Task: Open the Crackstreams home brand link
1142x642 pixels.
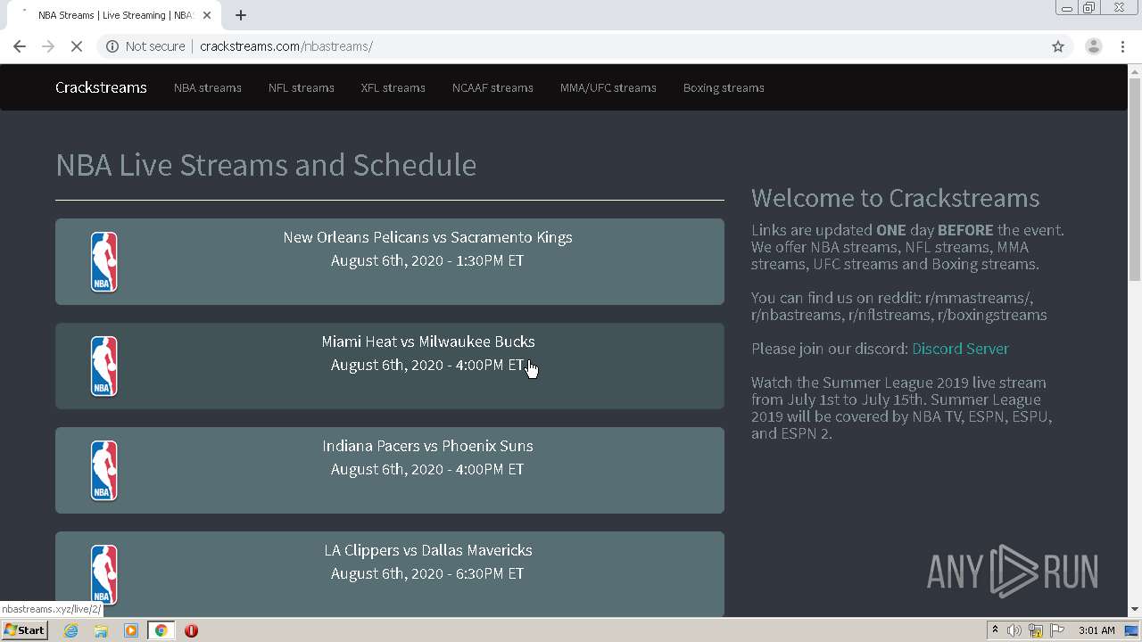Action: coord(101,87)
